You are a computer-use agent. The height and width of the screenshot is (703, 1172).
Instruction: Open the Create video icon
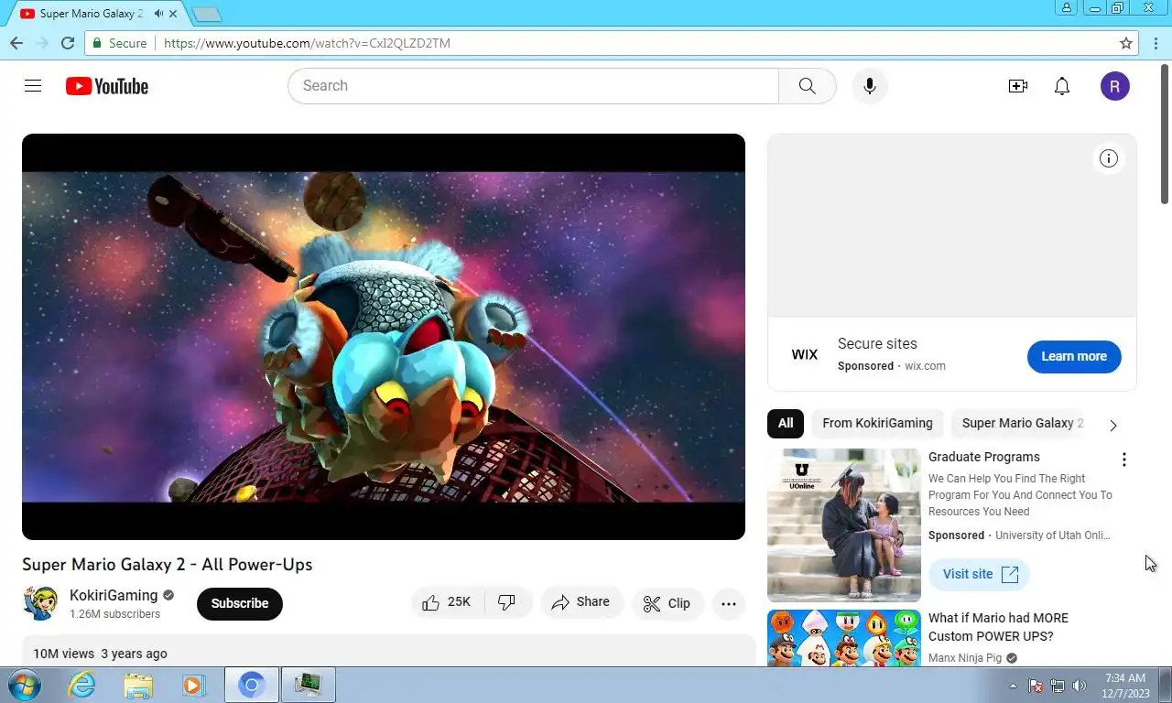click(x=1017, y=86)
